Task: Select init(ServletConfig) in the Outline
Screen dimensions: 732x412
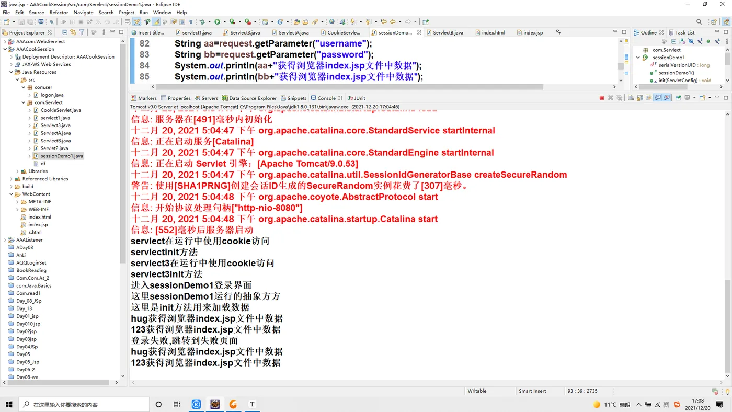Action: [x=684, y=81]
